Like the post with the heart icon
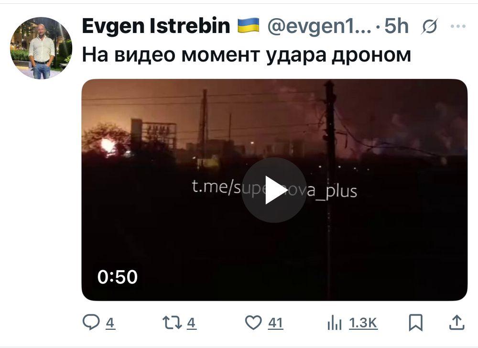The image size is (478, 348). pos(253,322)
